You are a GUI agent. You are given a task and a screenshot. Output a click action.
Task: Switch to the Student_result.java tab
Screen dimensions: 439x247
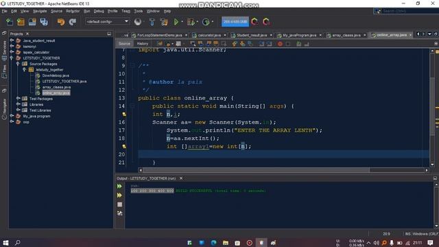pos(252,35)
